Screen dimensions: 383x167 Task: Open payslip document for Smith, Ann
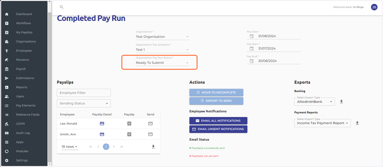pos(129,134)
